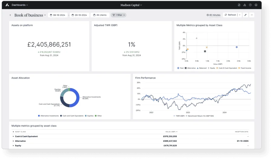Image resolution: width=272 pixels, height=160 pixels.
Task: Toggle Total series in scatter legend
Action: click(180, 68)
